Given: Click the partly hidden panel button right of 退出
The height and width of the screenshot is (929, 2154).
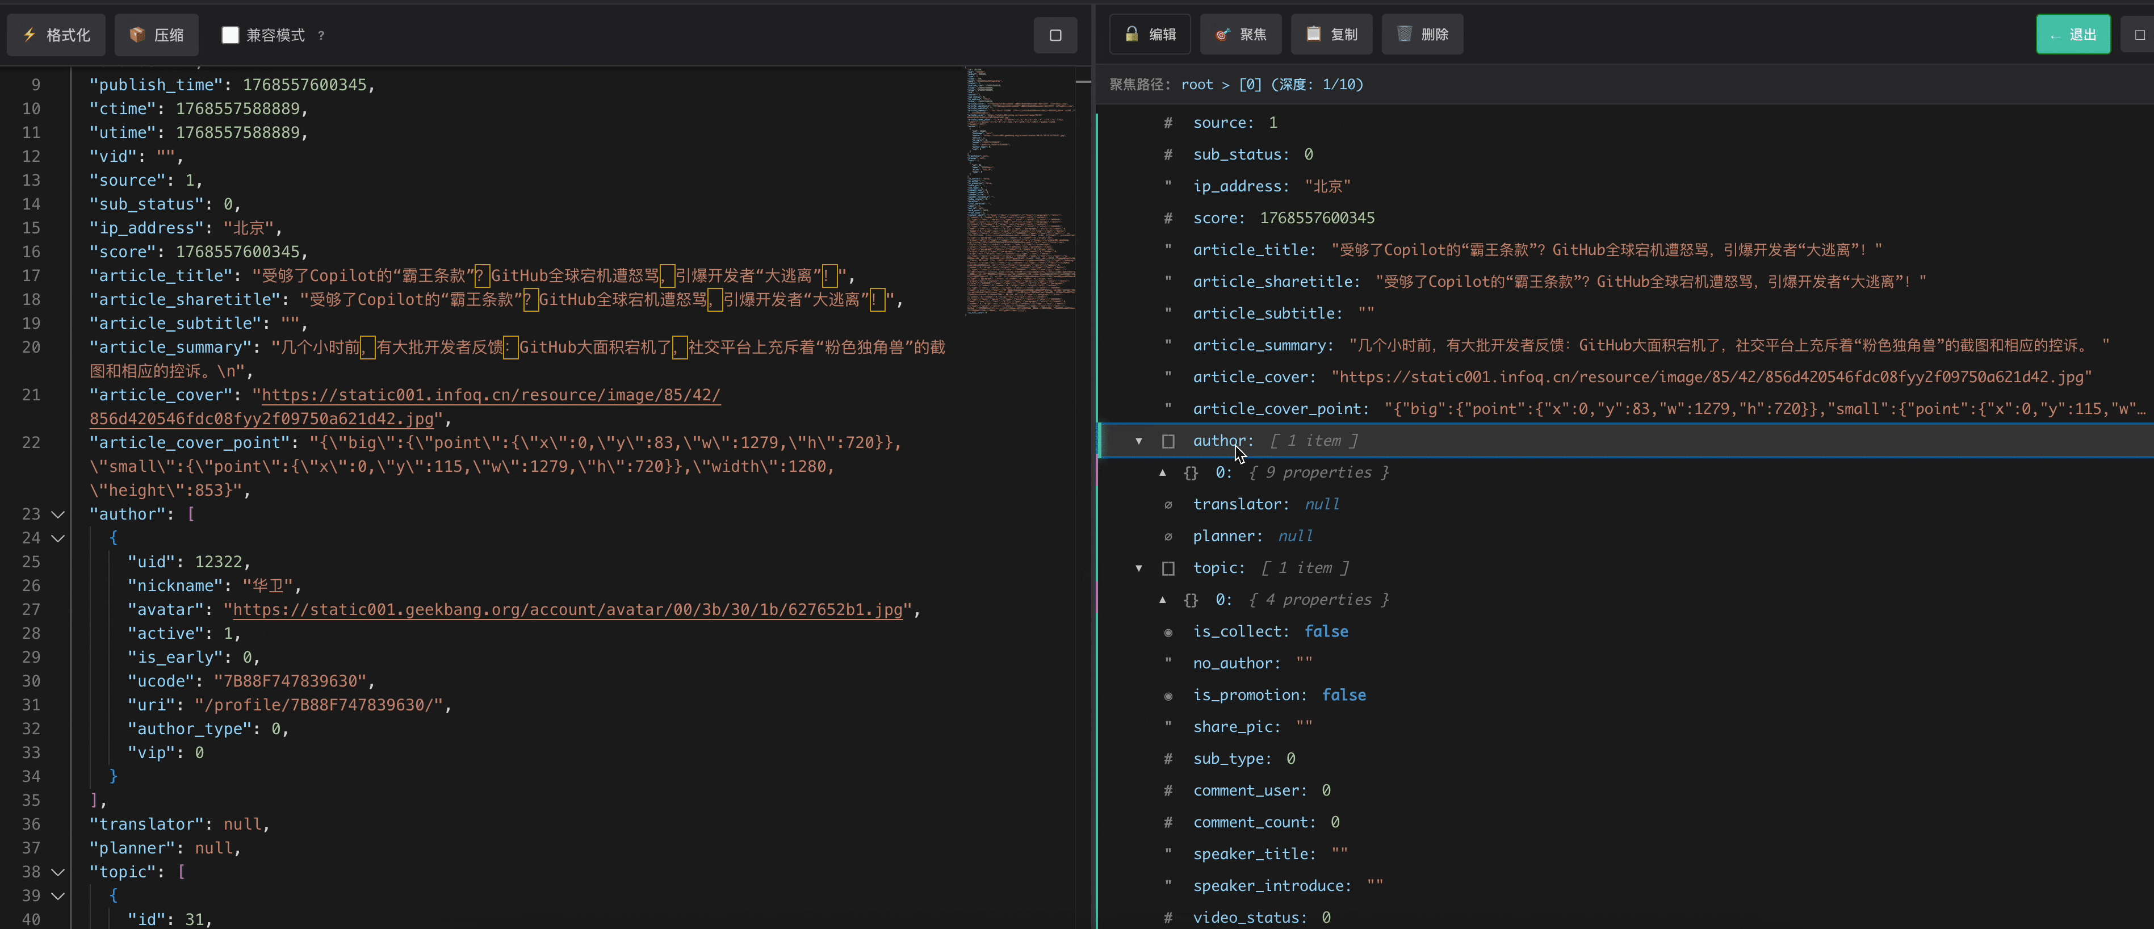Looking at the screenshot, I should tap(2139, 34).
